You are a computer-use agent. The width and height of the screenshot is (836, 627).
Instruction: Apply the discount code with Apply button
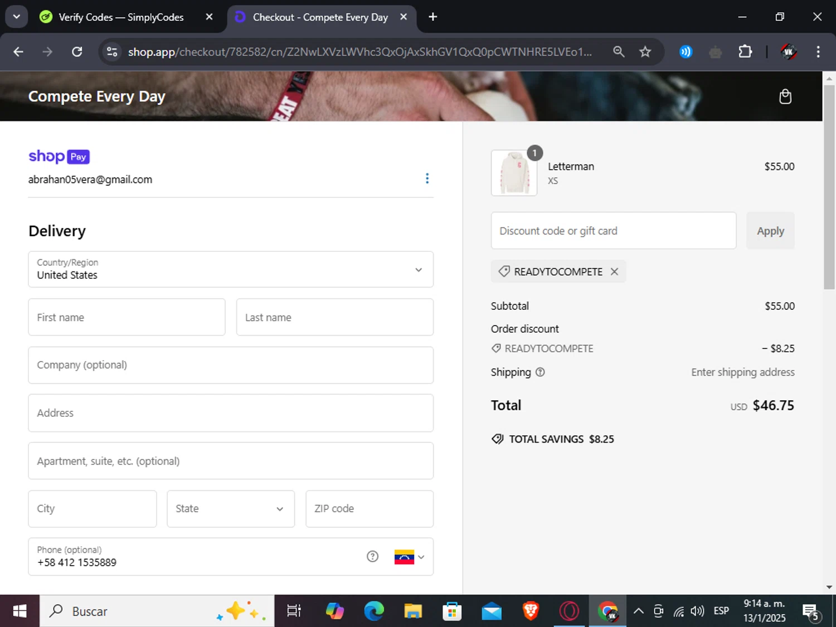tap(770, 231)
